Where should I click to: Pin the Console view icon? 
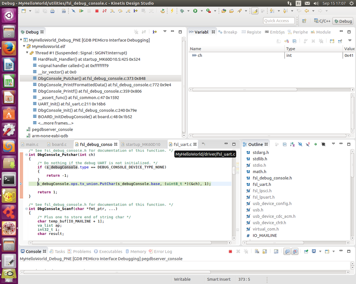(306, 251)
